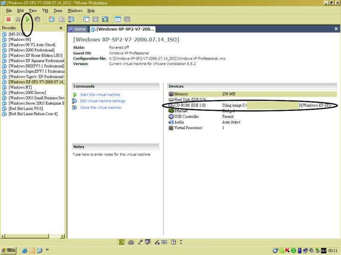341x255 pixels.
Task: Select [Red Hat Linux V8.0] favorite
Action: [x=26, y=109]
